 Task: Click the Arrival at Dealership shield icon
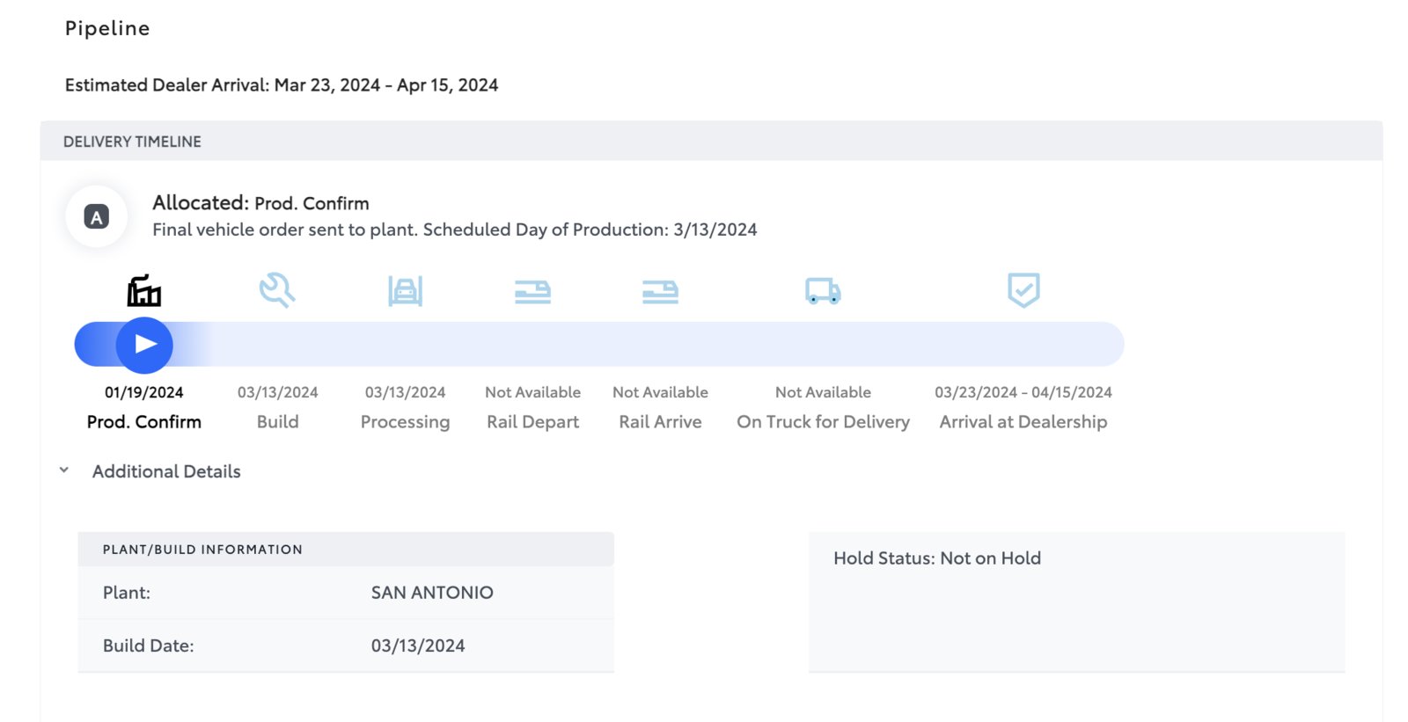(x=1023, y=289)
